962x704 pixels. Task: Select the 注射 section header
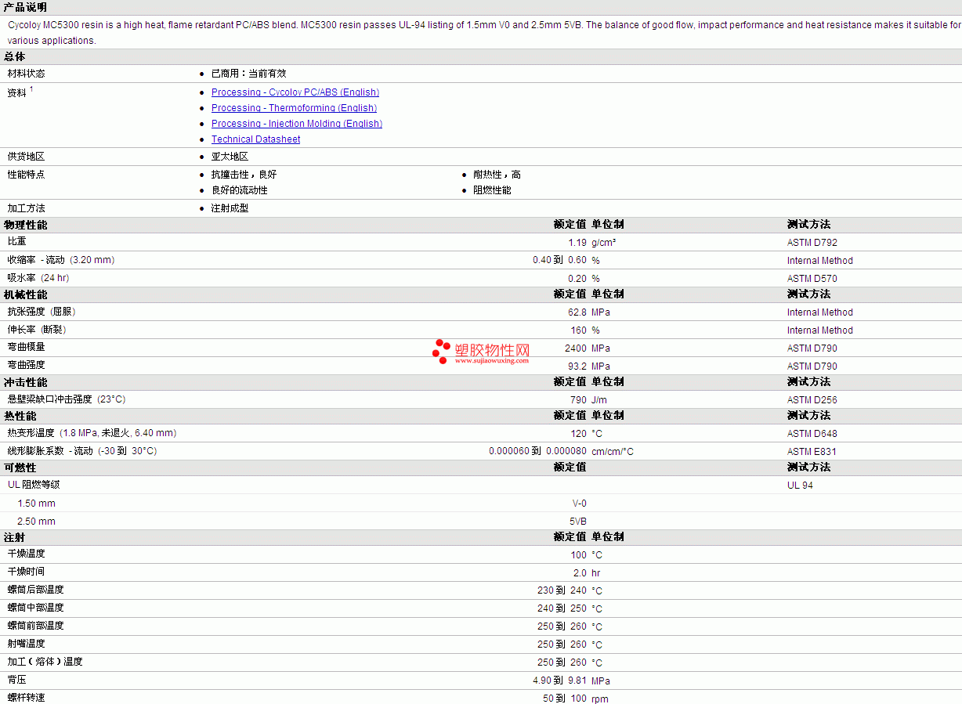point(14,537)
